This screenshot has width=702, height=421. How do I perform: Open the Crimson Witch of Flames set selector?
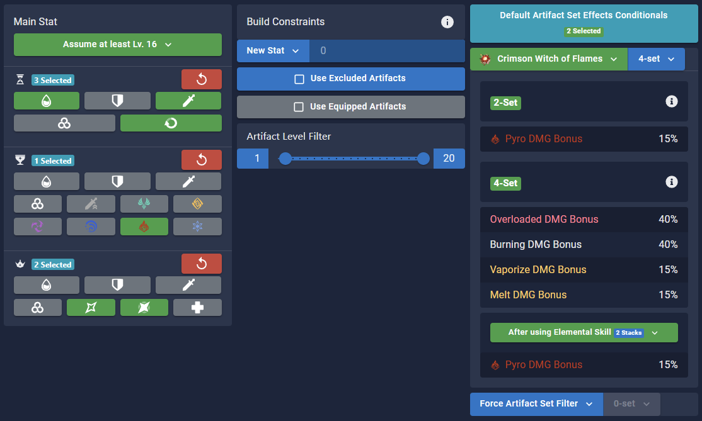pyautogui.click(x=548, y=59)
